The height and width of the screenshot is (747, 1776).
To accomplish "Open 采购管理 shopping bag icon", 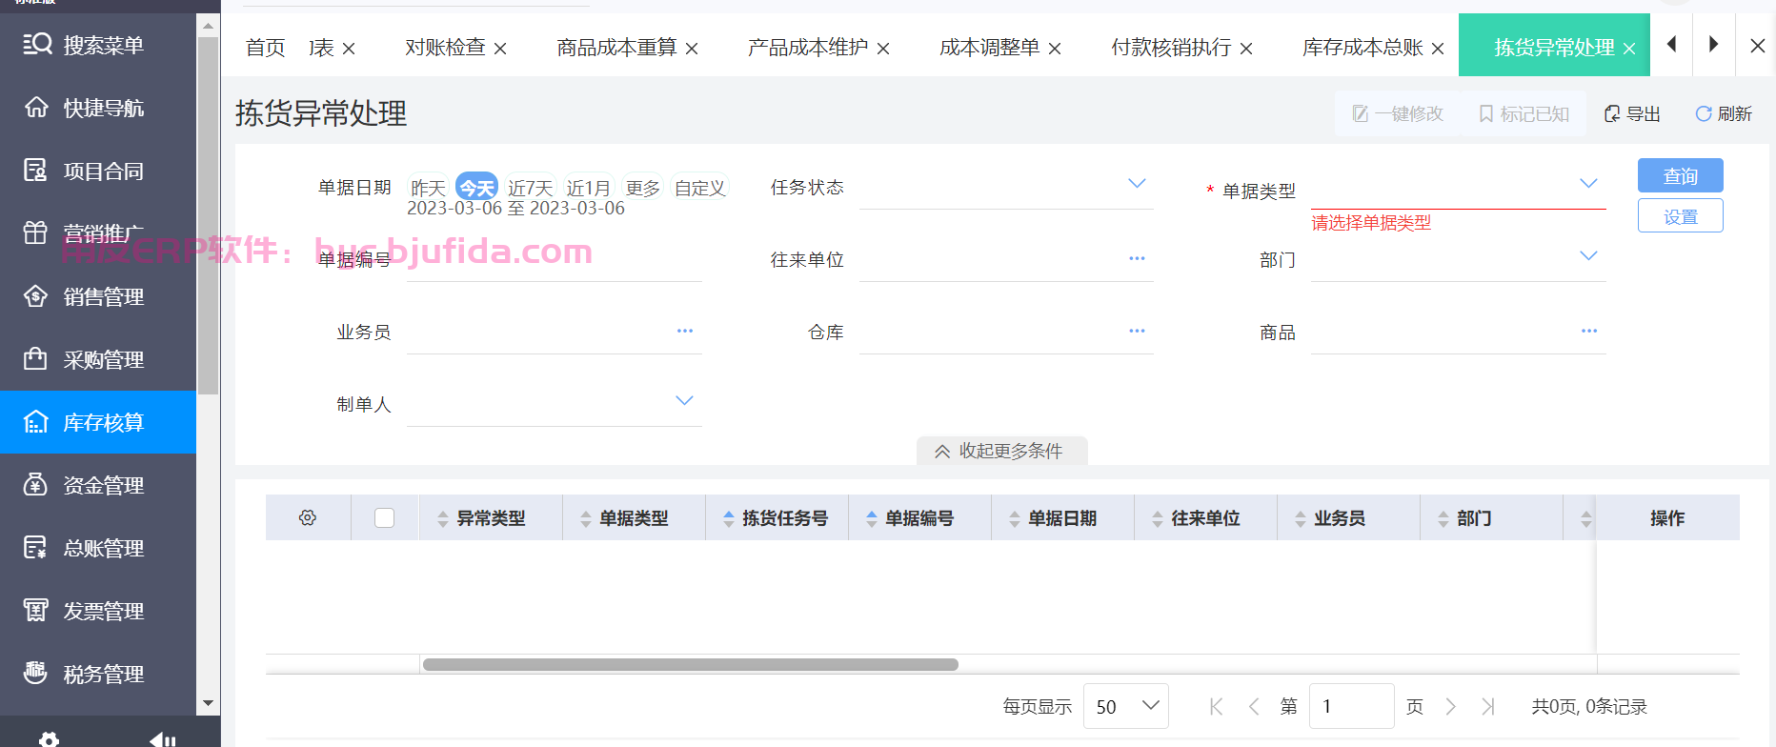I will point(35,358).
